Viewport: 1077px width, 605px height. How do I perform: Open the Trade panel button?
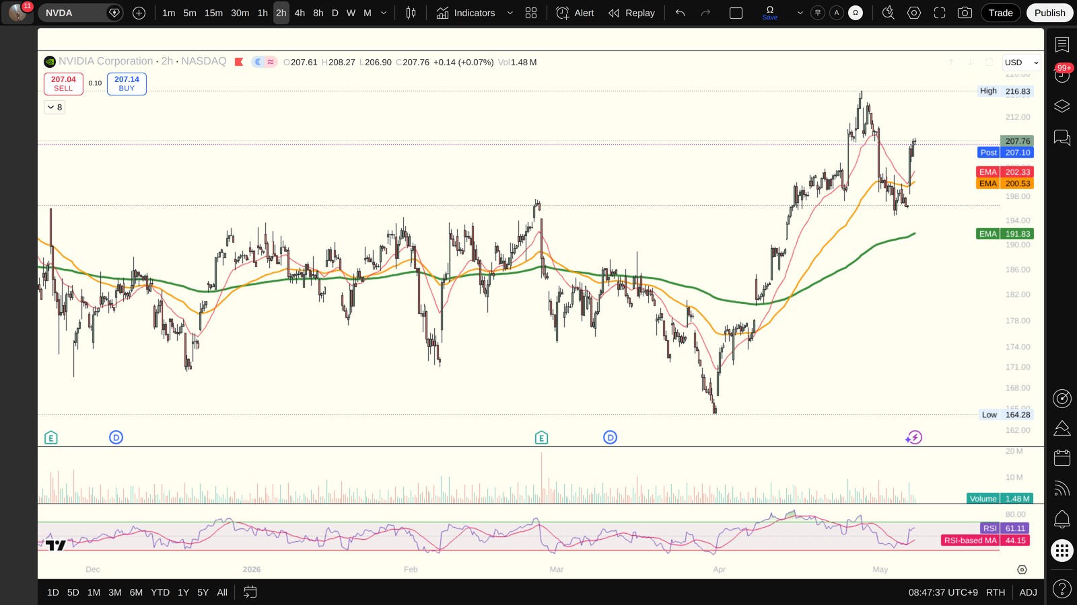(1000, 13)
